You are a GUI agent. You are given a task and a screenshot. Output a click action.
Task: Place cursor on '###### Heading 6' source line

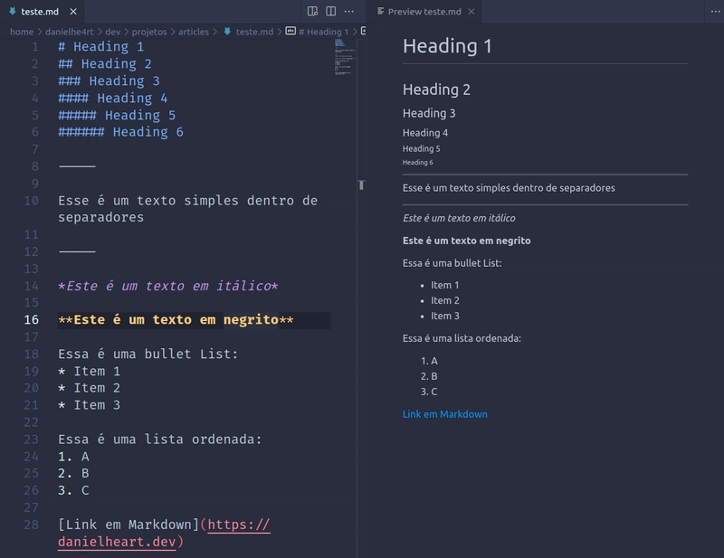pyautogui.click(x=120, y=132)
